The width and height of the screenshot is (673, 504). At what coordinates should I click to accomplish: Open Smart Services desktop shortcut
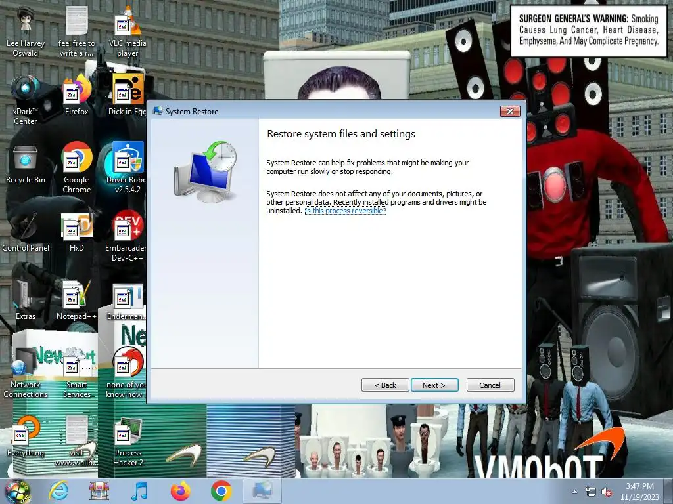(x=76, y=373)
